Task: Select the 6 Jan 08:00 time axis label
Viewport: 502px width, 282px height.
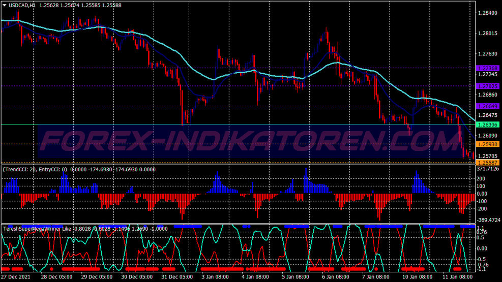Action: pos(336,277)
